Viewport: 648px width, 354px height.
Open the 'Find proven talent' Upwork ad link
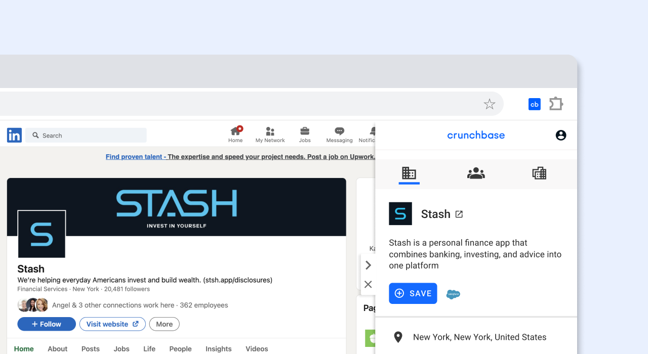(x=240, y=157)
